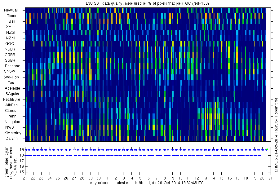Click the NewCal row label
This screenshot has width=279, height=186.
[x=11, y=10]
